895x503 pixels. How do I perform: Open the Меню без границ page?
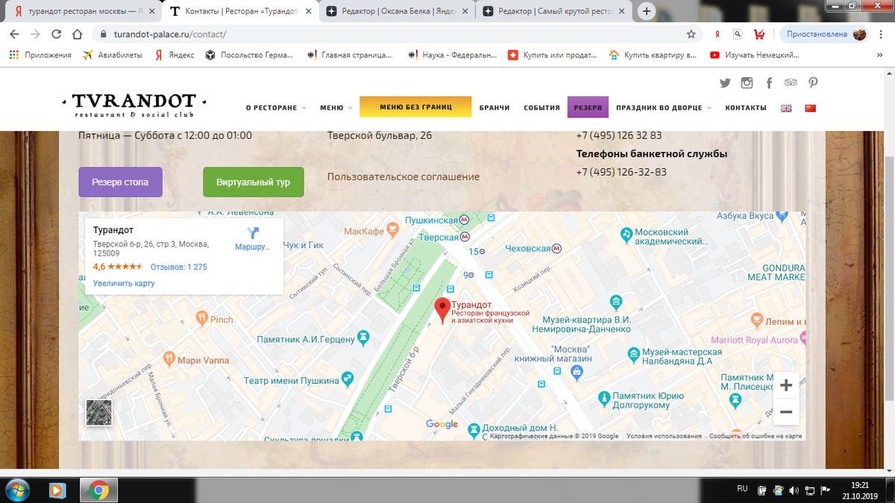point(415,107)
